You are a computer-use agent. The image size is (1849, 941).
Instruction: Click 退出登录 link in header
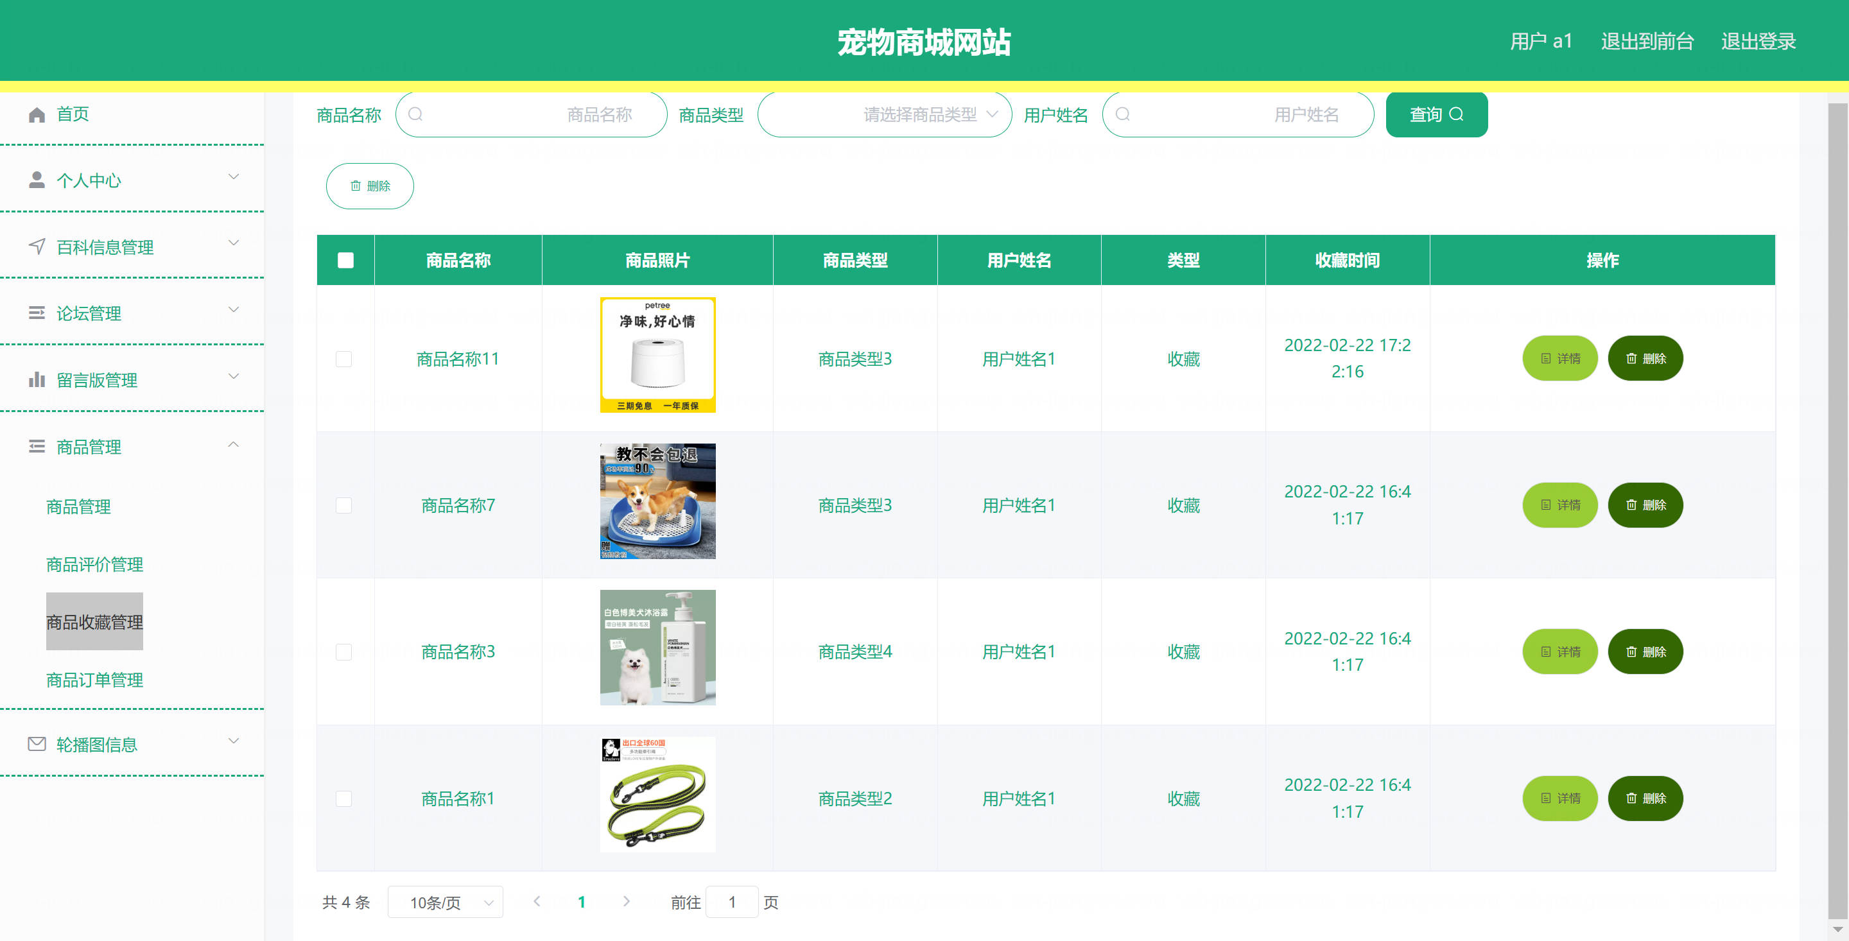1758,42
